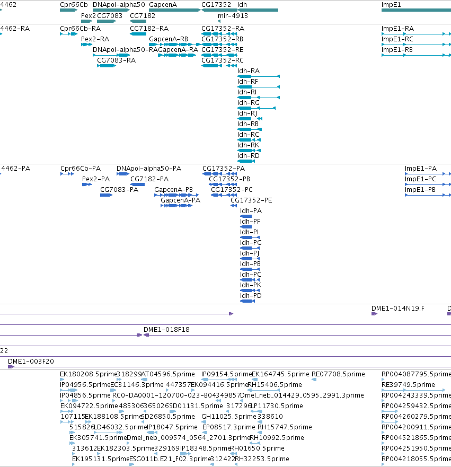This screenshot has height=467, width=451.
Task: Select the Idh-RF transcript label
Action: click(x=247, y=82)
